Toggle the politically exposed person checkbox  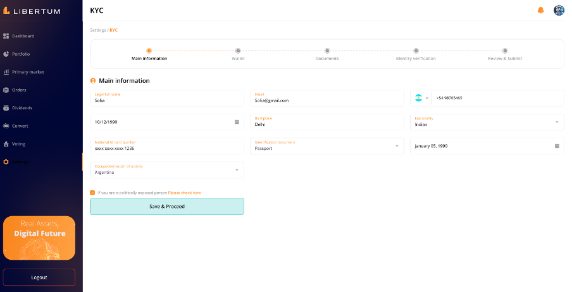click(x=92, y=193)
